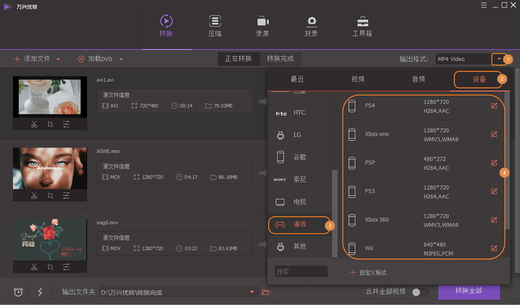Open the 录屏 screen recorder module
Screen dimensions: 520x305
pyautogui.click(x=262, y=26)
